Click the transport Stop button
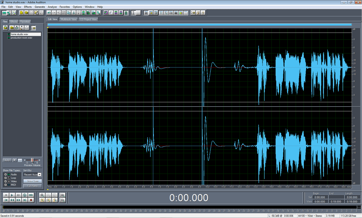362x218 pixels. (6, 195)
